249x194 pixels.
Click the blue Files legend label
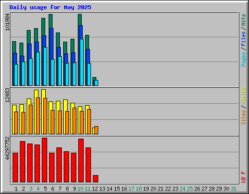coord(244,39)
